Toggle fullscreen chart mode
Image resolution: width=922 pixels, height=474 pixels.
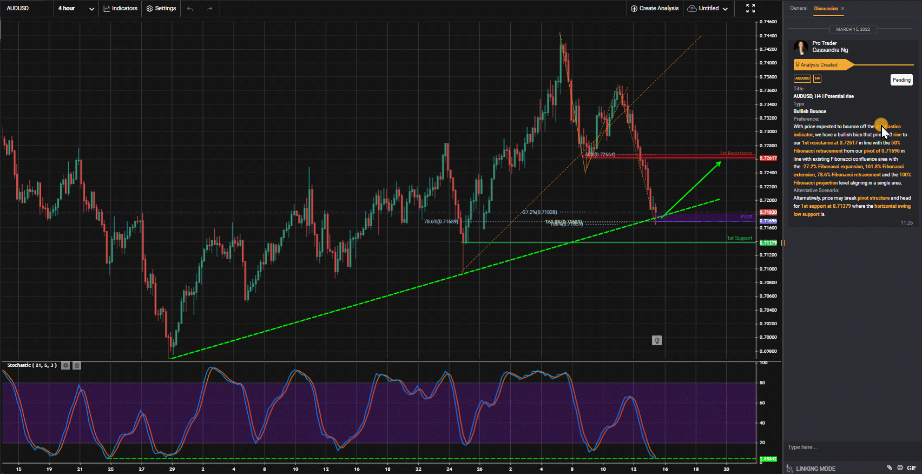[x=750, y=8]
